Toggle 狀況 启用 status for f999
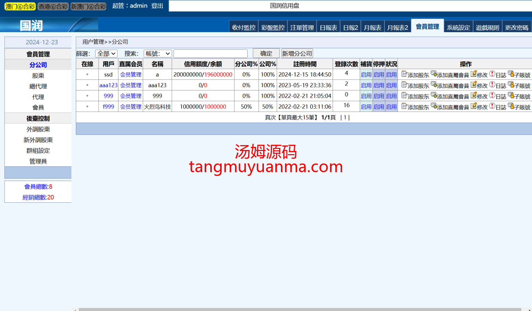Image resolution: width=532 pixels, height=311 pixels. pos(391,107)
